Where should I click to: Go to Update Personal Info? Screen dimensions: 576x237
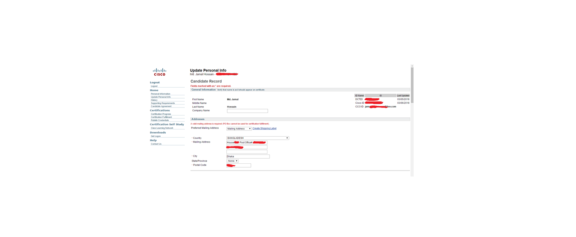point(161,97)
